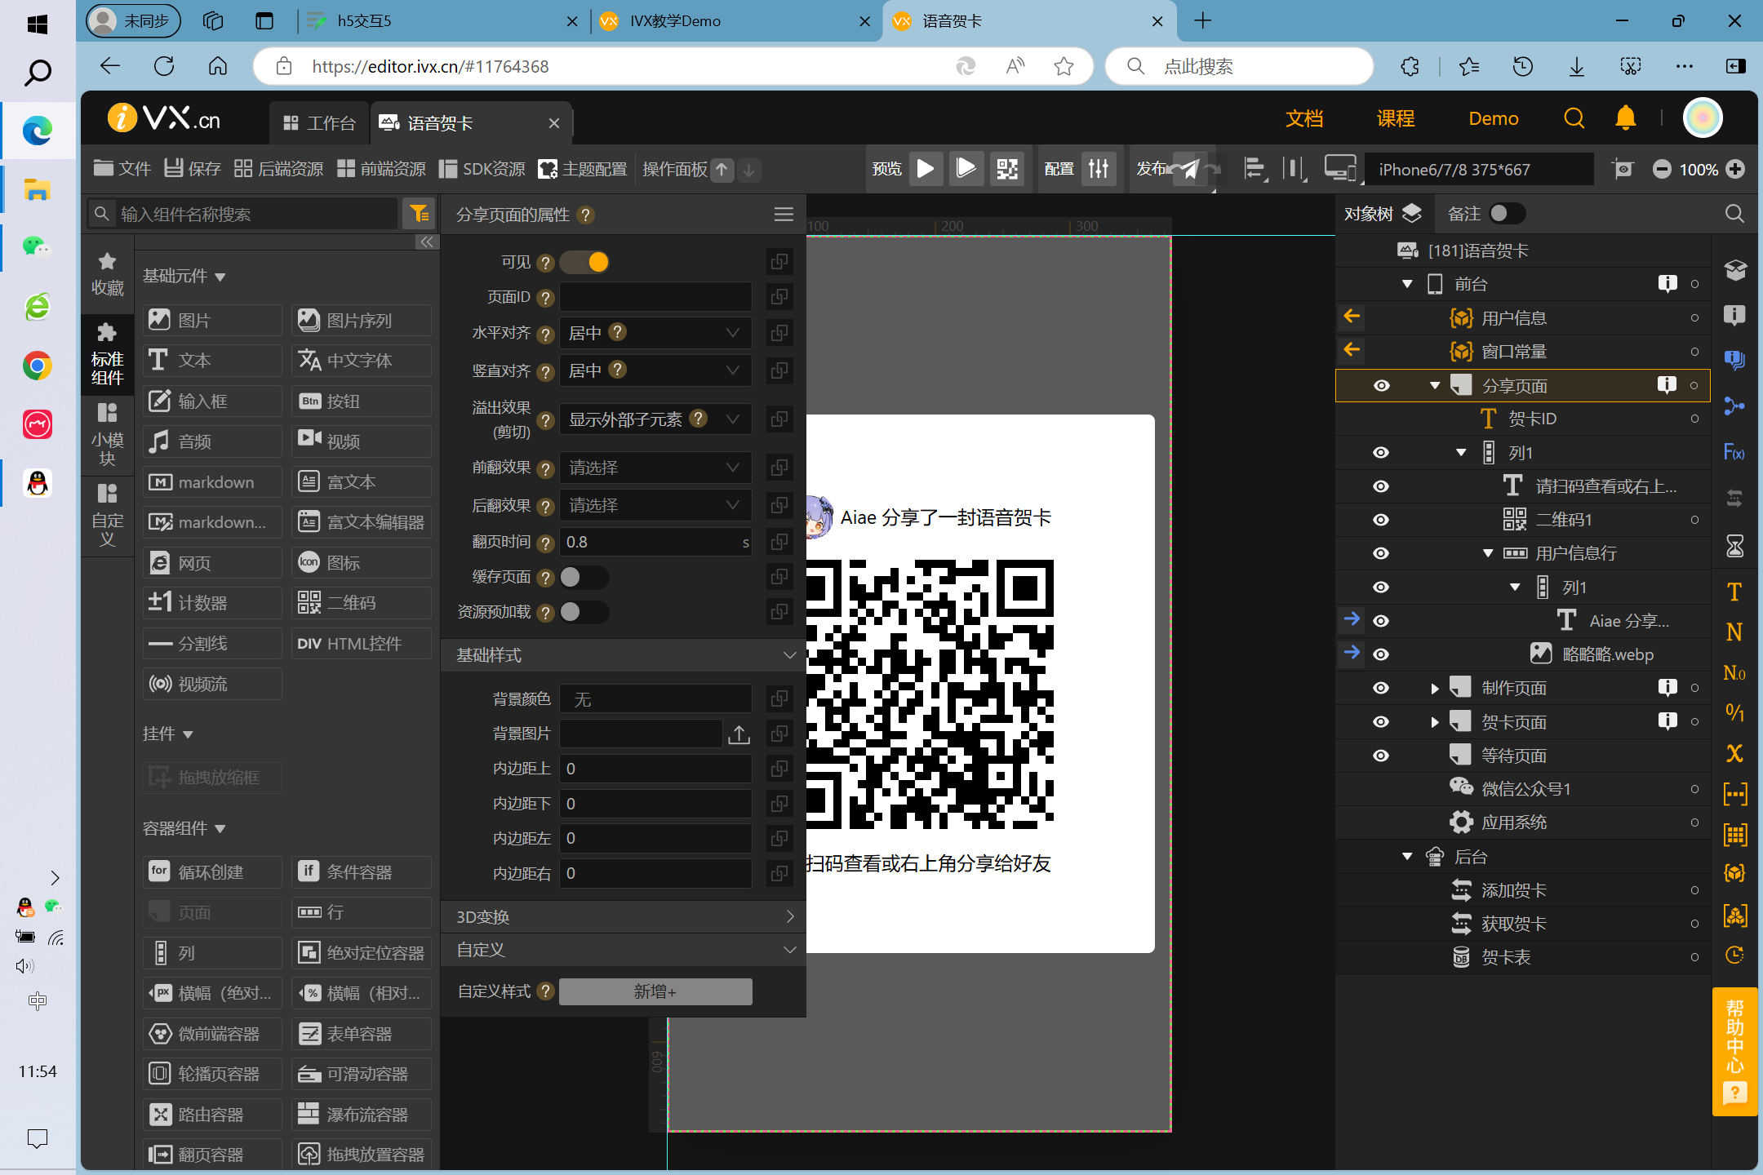The width and height of the screenshot is (1763, 1175).
Task: Zoom out with the minus icon
Action: click(x=1662, y=169)
